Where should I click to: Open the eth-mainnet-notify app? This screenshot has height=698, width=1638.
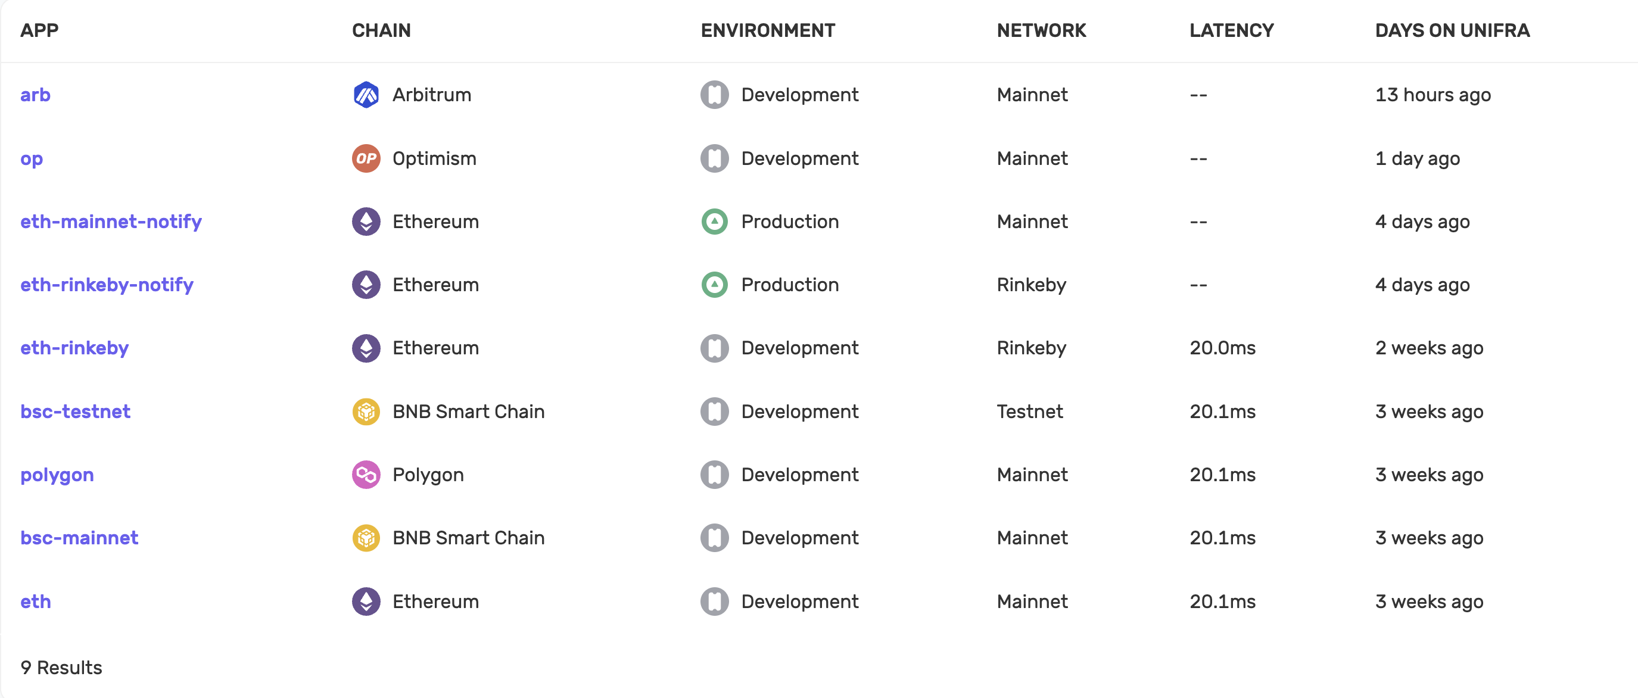pos(111,221)
